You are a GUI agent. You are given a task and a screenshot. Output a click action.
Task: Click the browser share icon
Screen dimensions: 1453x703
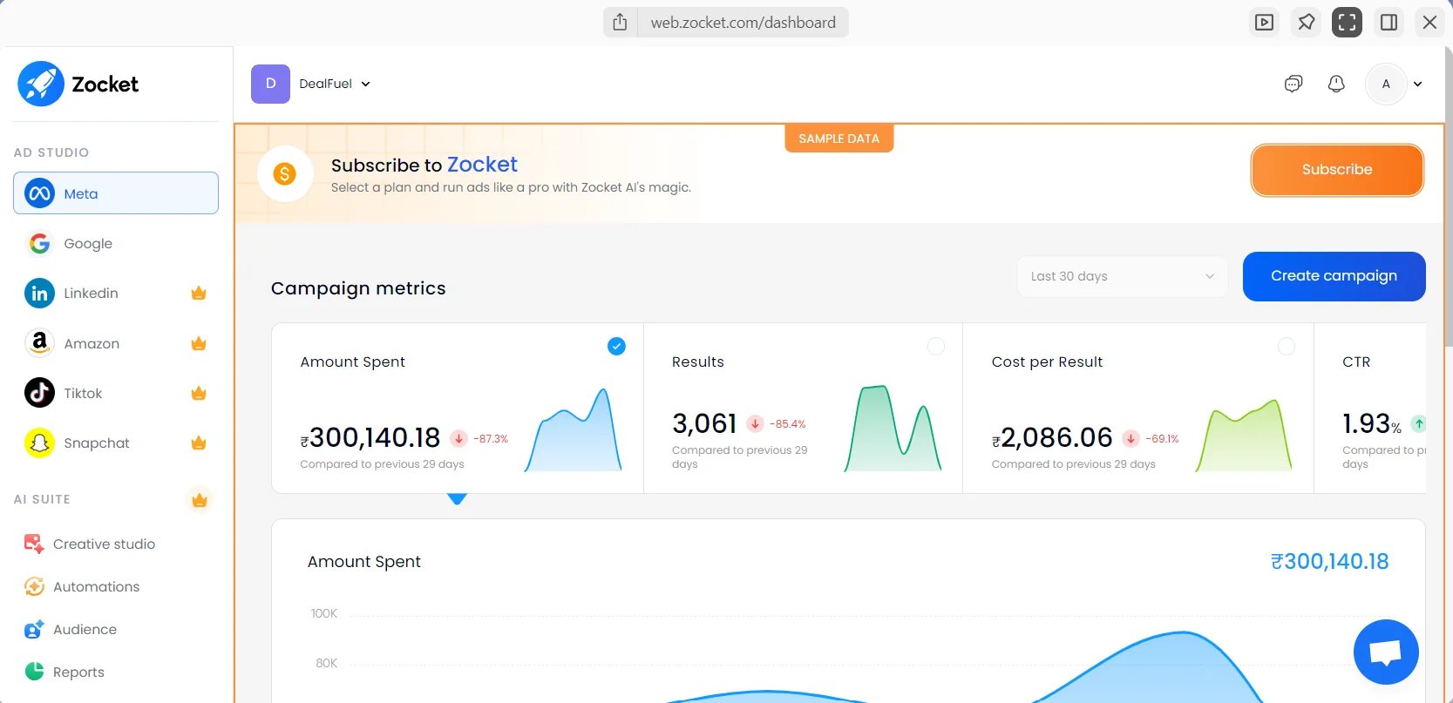point(620,22)
